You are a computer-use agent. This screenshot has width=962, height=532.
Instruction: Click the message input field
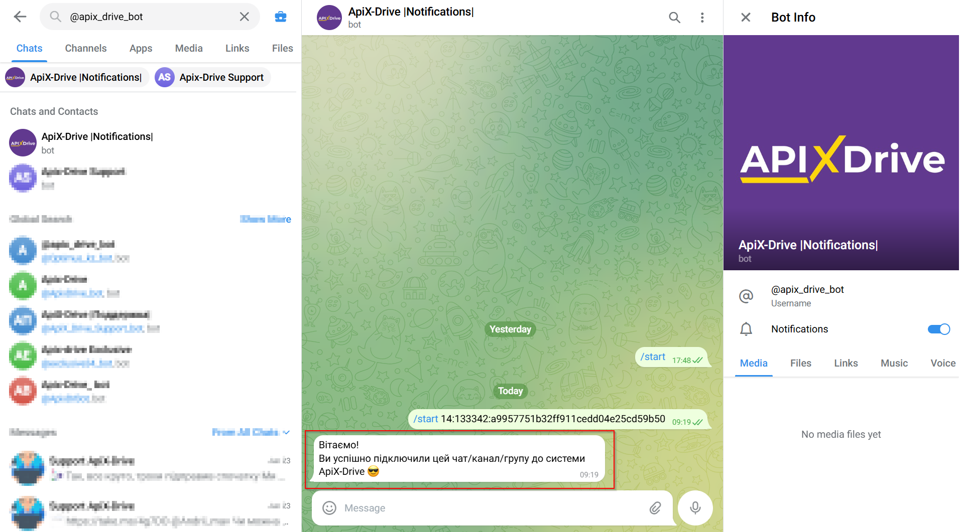coord(492,508)
